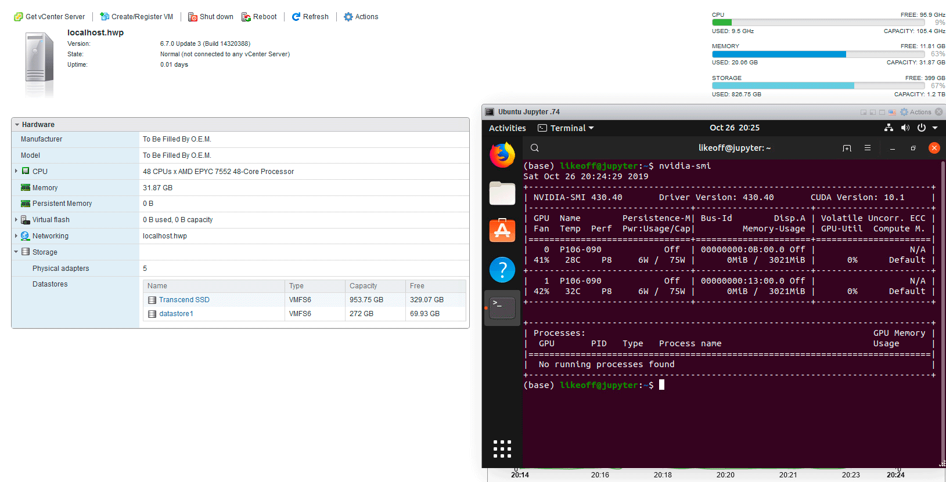Minimize the terminal window
This screenshot has height=482, width=946.
893,148
